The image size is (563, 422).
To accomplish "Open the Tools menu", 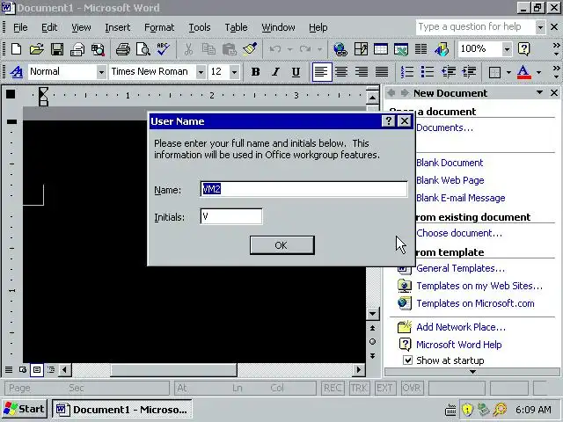I will click(x=200, y=27).
